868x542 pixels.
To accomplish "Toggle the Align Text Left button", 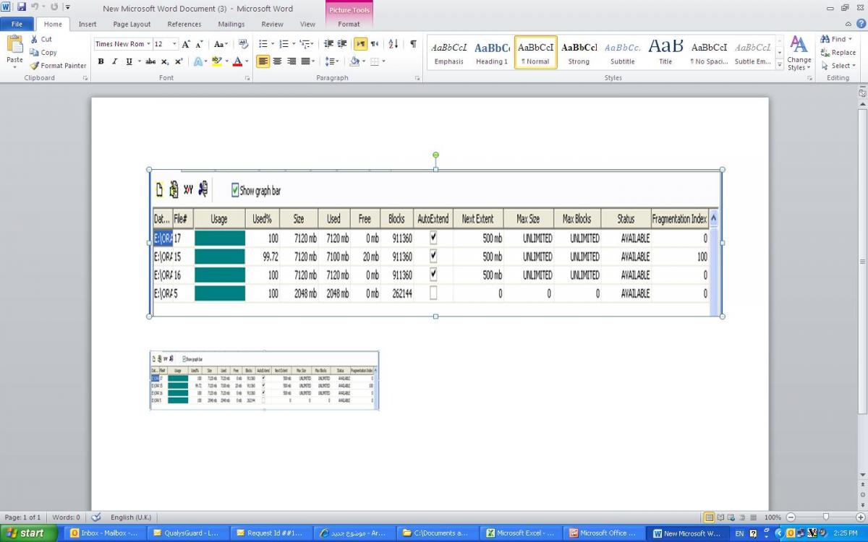I will point(263,61).
